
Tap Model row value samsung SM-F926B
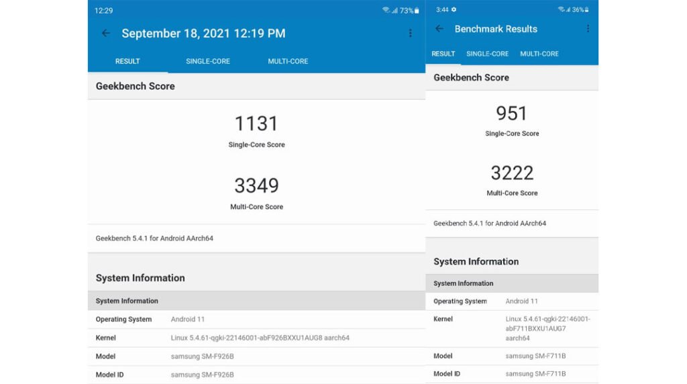202,356
